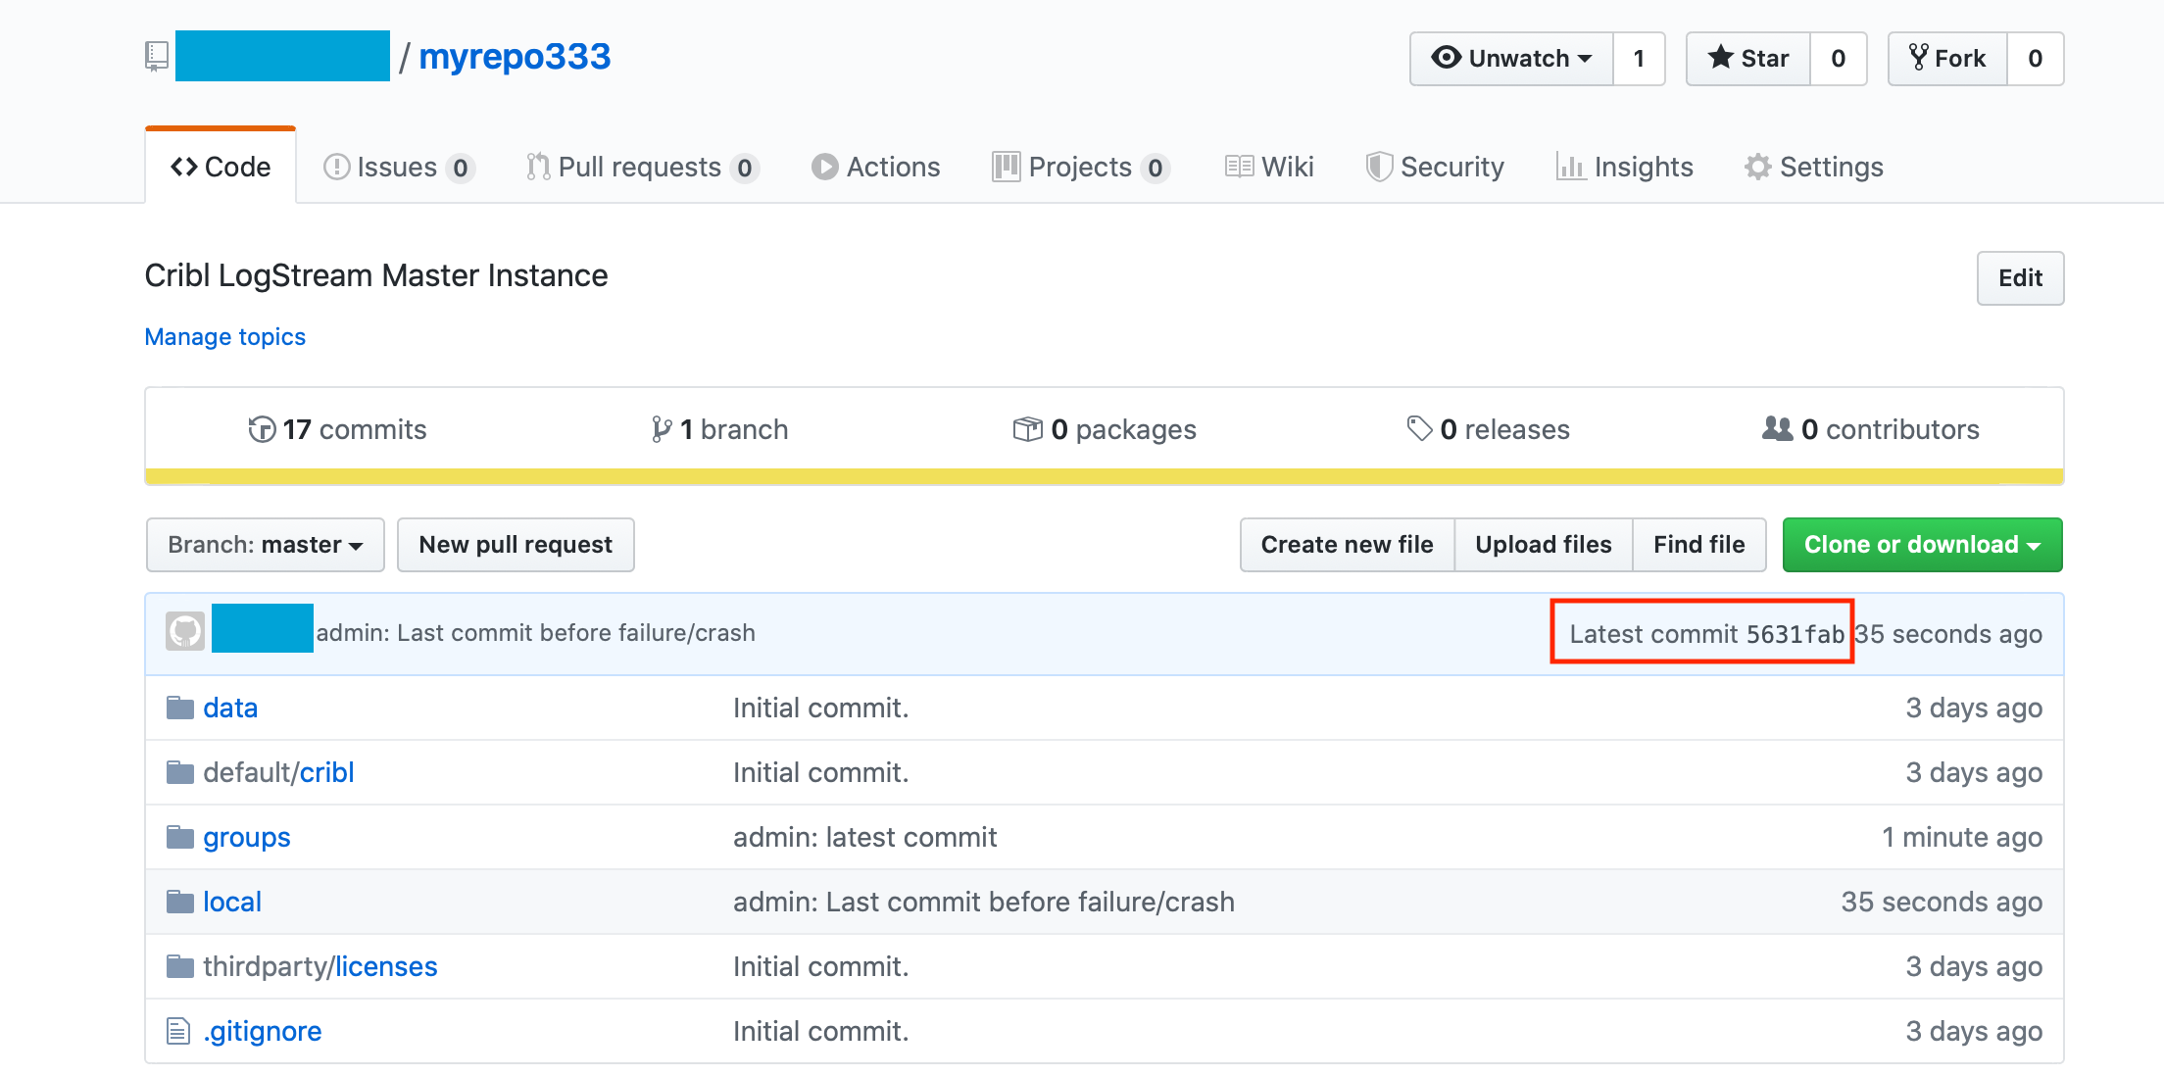Click the folder icon next to data

click(179, 707)
